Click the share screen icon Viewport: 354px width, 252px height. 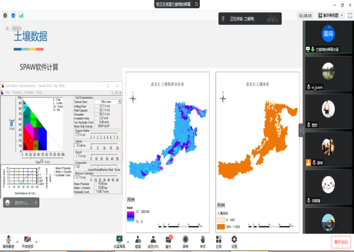point(119,239)
